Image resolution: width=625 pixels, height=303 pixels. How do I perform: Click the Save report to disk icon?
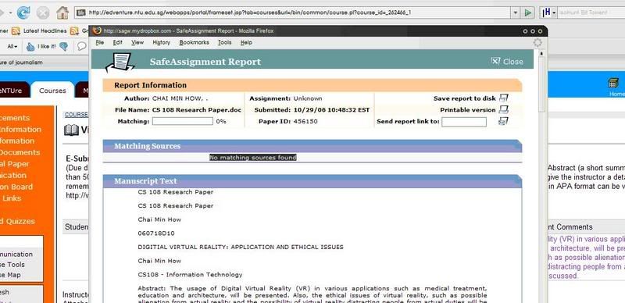503,98
